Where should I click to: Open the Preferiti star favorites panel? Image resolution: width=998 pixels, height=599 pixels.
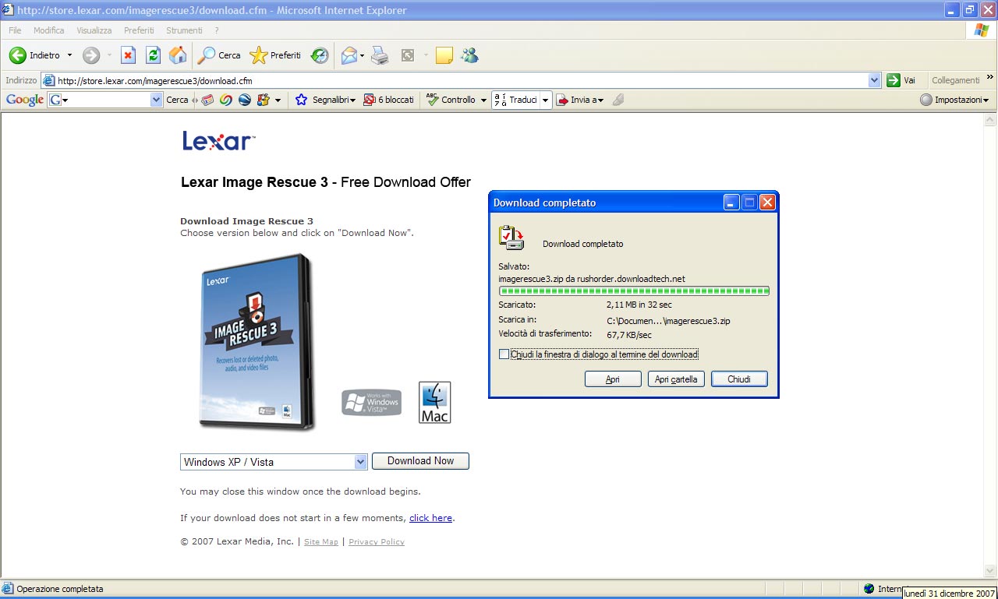[275, 55]
